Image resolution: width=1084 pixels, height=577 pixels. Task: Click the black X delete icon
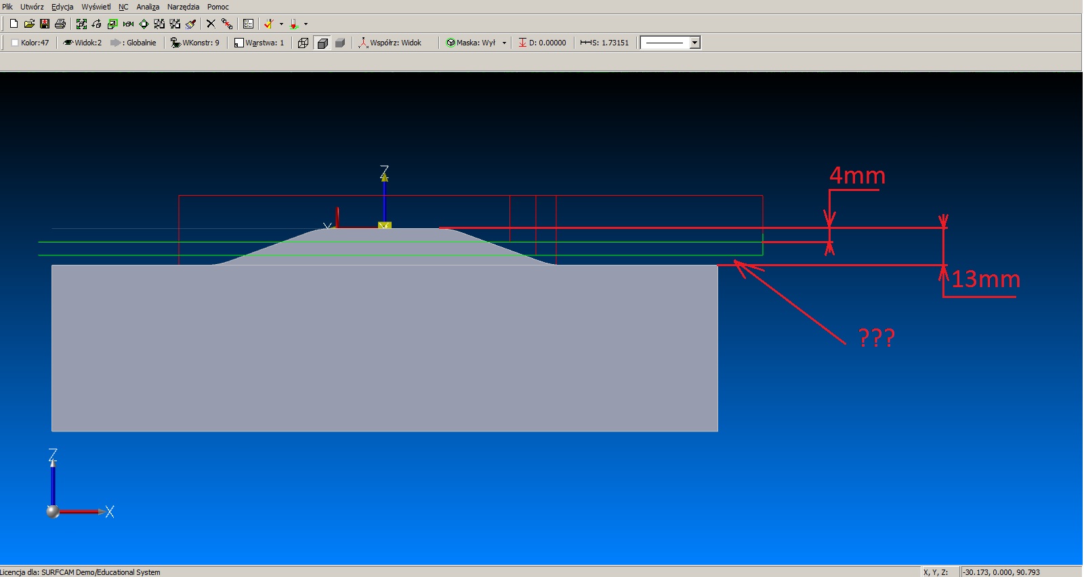pyautogui.click(x=211, y=24)
